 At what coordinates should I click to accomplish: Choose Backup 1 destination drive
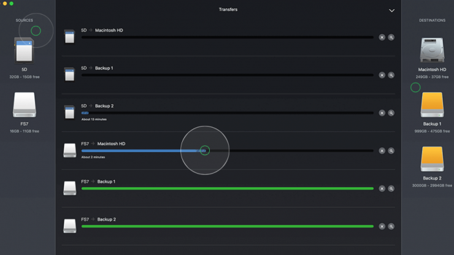(x=432, y=105)
